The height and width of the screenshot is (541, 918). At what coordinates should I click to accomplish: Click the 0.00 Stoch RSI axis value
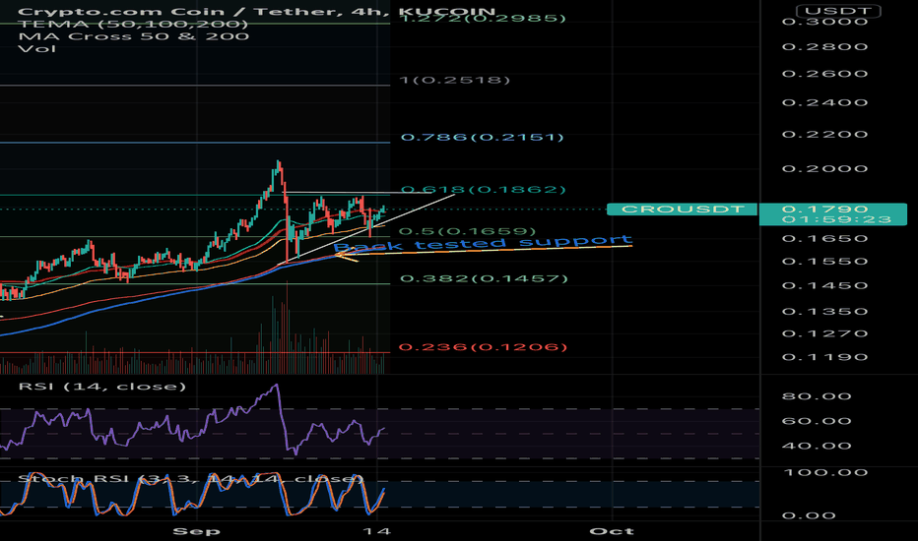[809, 515]
